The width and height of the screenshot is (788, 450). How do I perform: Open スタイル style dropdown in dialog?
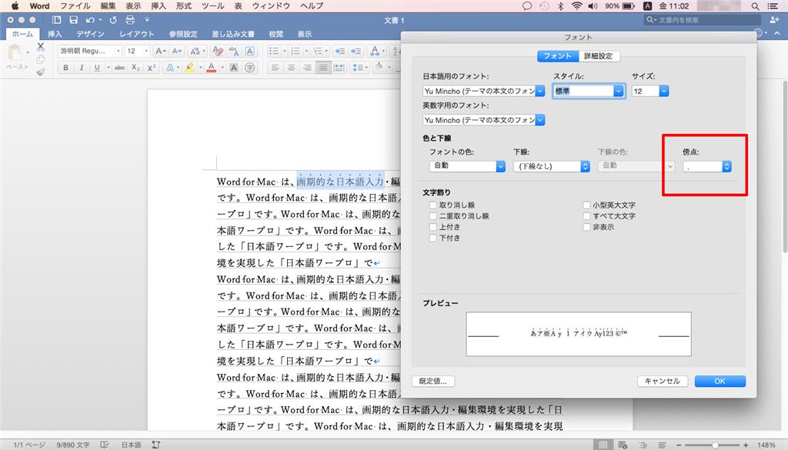tap(619, 91)
